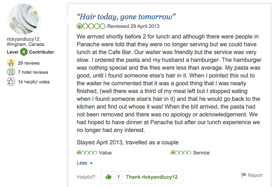The image size is (272, 187).
Task: Open the rickyandlucy12 profile name
Action: [23, 39]
